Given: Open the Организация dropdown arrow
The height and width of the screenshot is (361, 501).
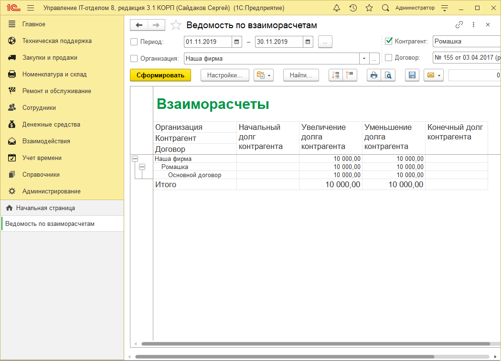Looking at the screenshot, I should point(364,58).
